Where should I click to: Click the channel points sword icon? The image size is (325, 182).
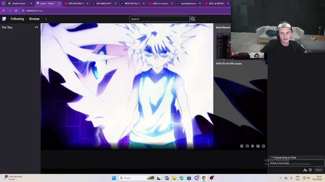click(305, 170)
